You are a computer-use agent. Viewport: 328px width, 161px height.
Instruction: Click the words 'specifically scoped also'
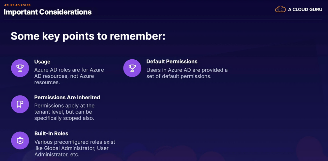click(64, 118)
